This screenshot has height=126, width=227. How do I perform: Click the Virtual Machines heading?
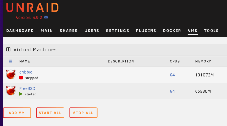(x=35, y=50)
